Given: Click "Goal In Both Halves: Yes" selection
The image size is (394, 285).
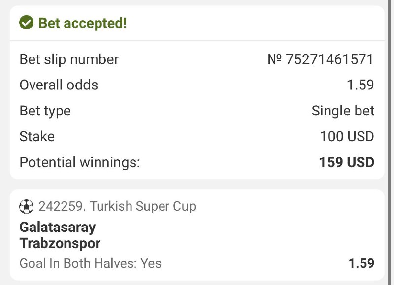Looking at the screenshot, I should pos(90,263).
